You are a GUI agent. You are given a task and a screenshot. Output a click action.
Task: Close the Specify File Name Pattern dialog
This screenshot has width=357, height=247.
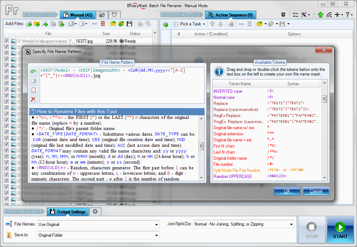[324, 50]
